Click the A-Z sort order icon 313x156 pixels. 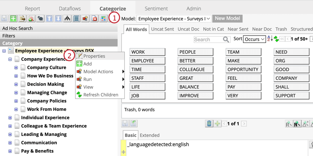(x=270, y=39)
